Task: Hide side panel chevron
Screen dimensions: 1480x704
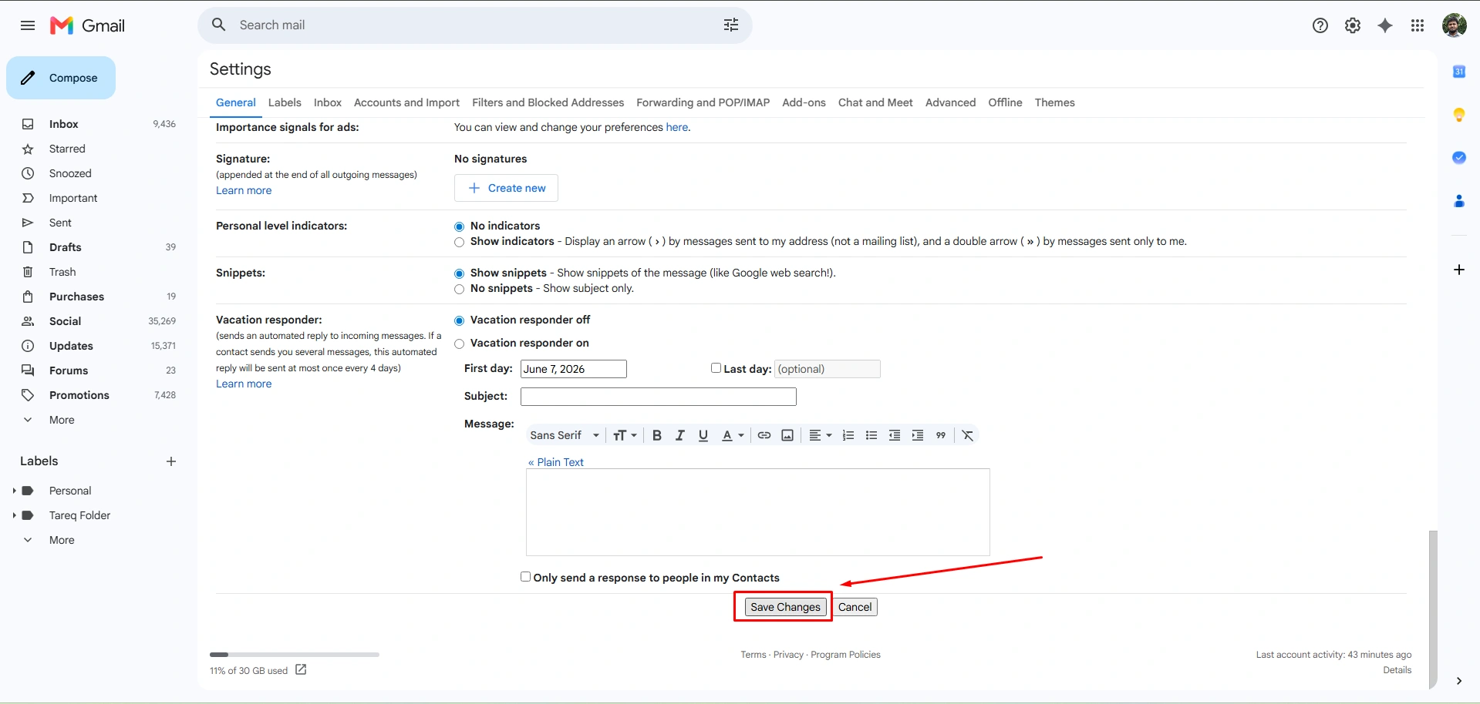Action: coord(1459,681)
